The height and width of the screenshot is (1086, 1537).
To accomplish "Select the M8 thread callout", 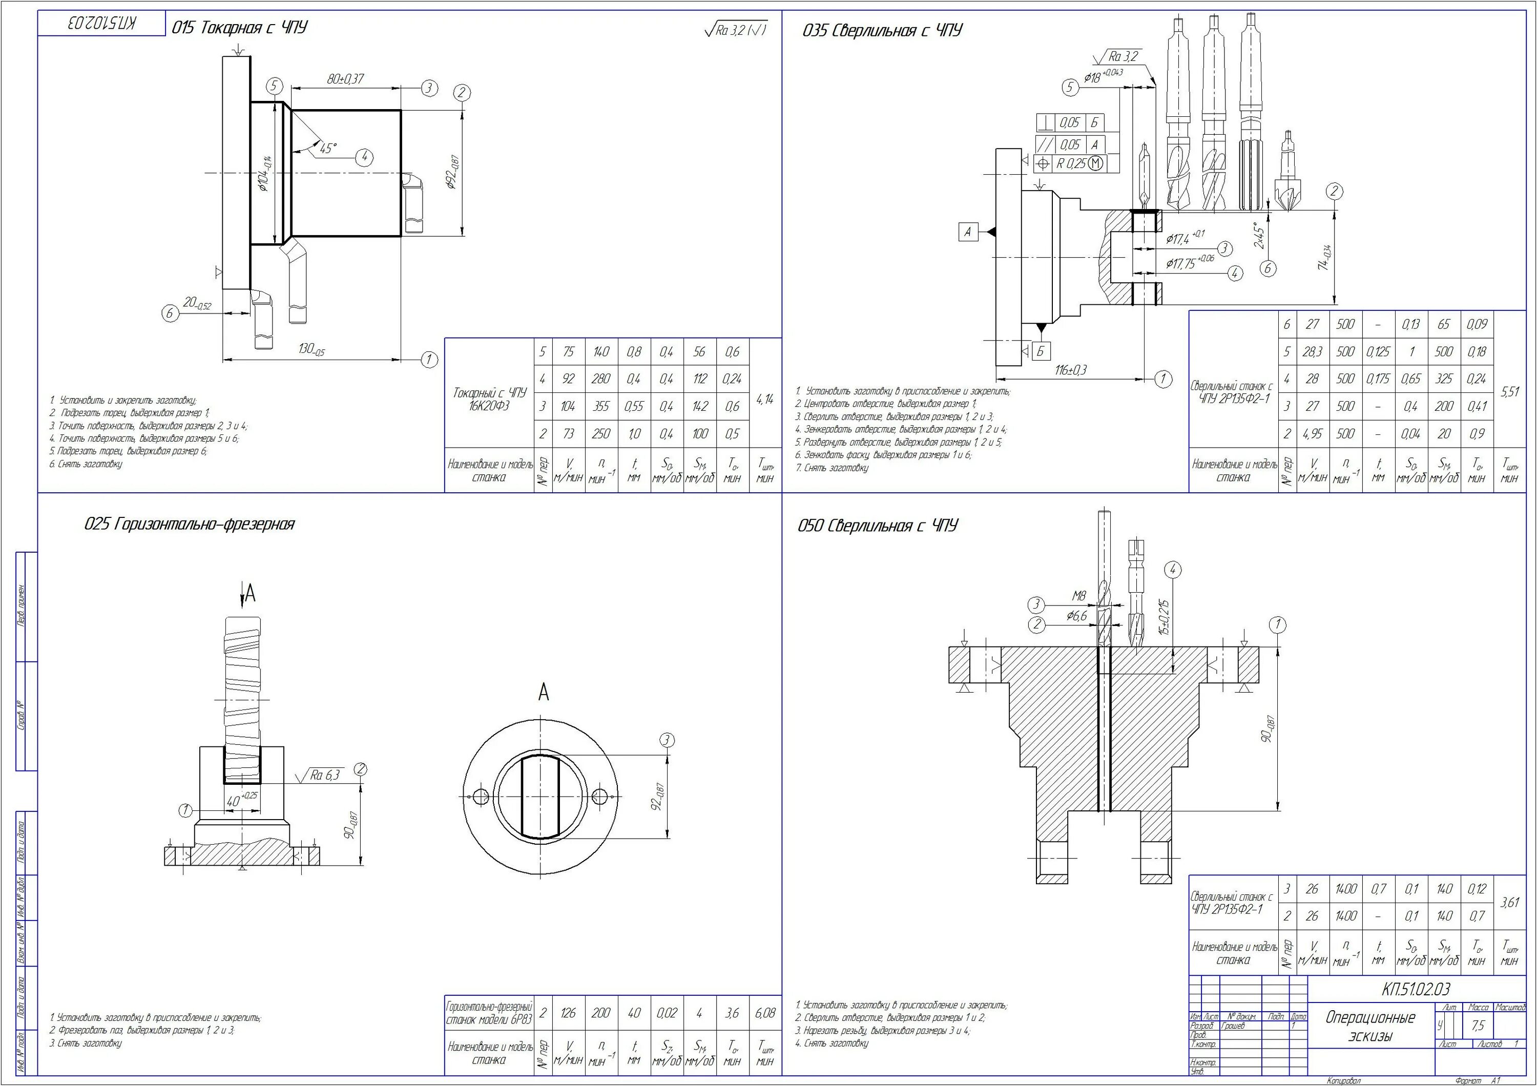I will coord(1078,596).
